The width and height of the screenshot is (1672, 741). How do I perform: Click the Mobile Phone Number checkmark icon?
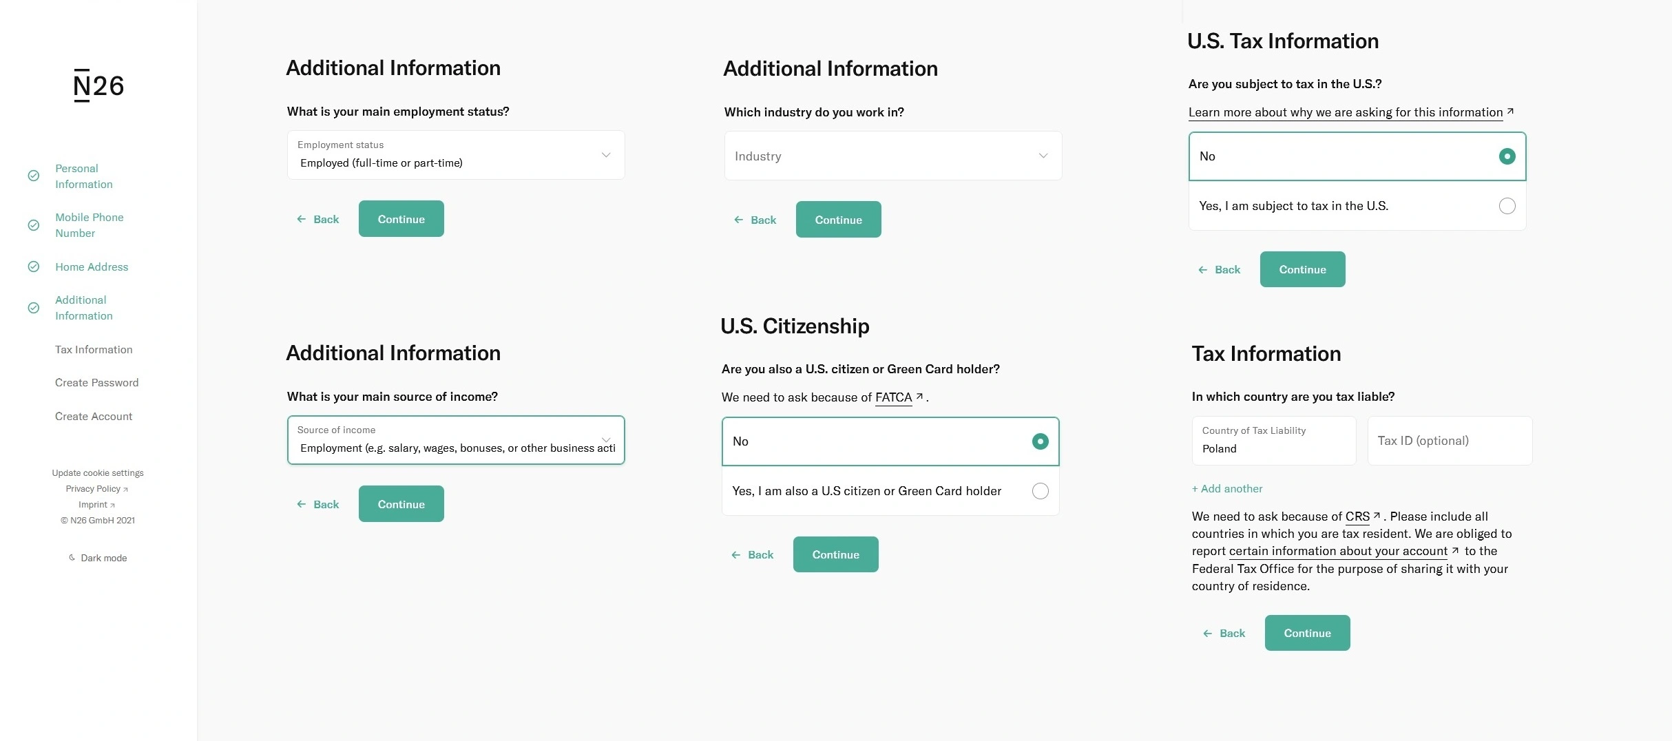(33, 225)
